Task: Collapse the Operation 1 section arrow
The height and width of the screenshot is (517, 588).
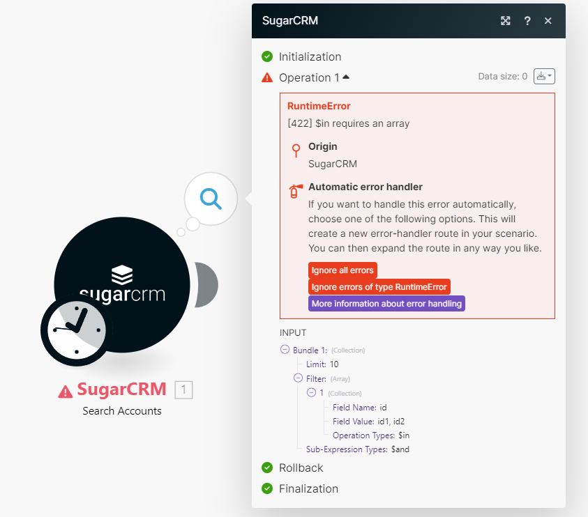Action: point(346,77)
